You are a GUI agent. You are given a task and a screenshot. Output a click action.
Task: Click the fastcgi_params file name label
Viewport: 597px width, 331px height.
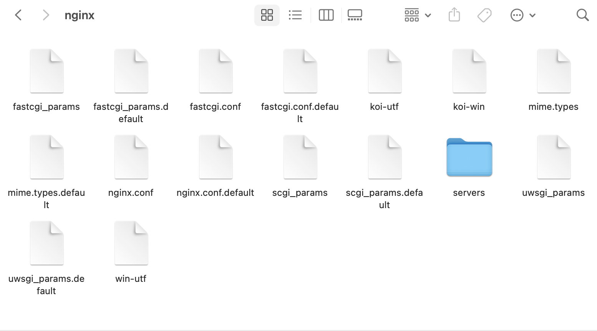46,107
